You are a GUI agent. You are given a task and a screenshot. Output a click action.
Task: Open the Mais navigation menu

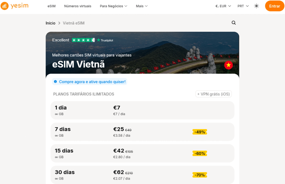click(x=141, y=6)
